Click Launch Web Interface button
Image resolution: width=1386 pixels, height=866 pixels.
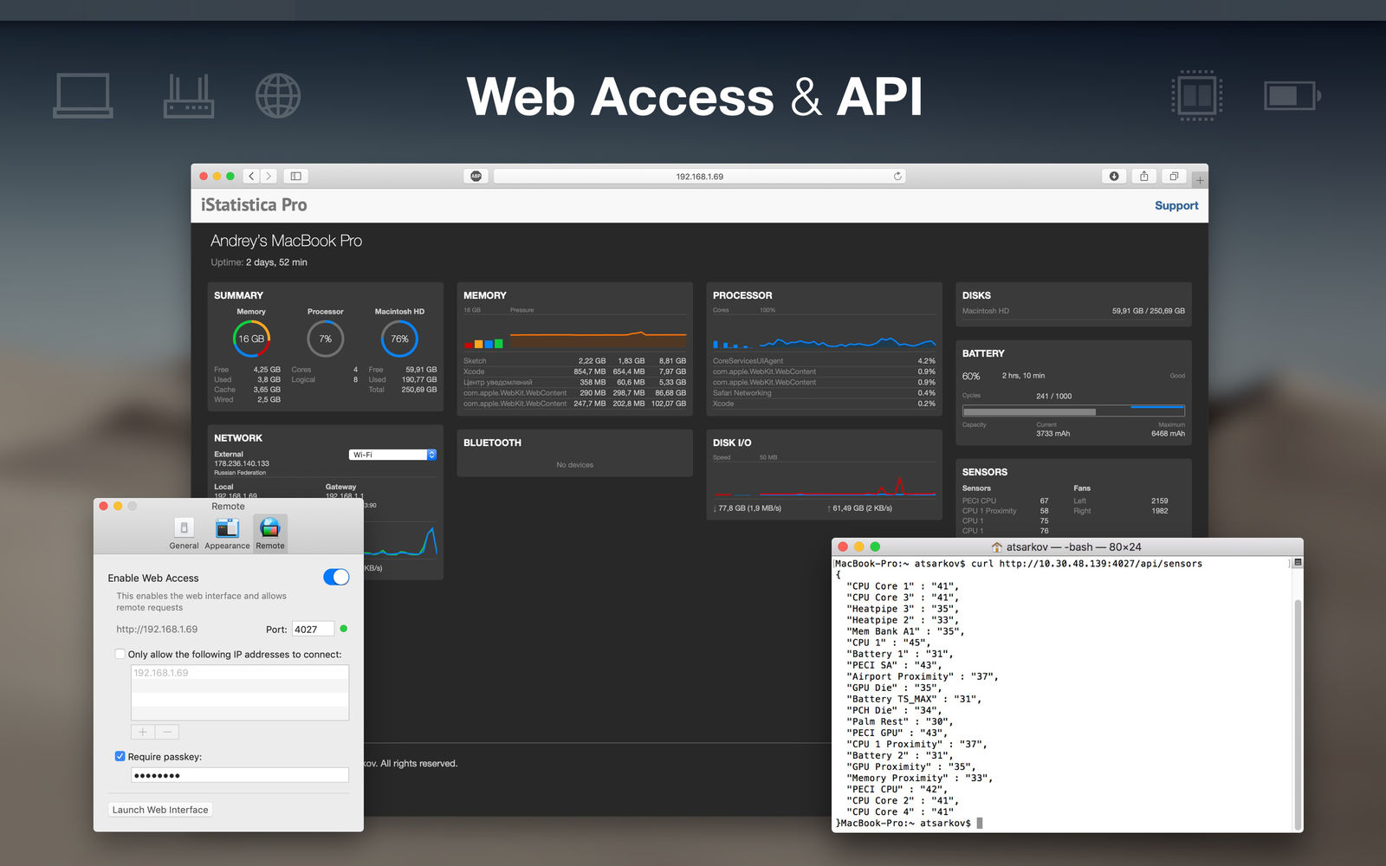pos(160,810)
